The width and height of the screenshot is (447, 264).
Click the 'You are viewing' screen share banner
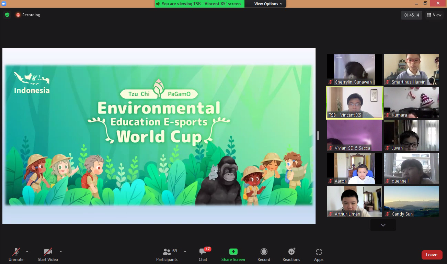[199, 4]
